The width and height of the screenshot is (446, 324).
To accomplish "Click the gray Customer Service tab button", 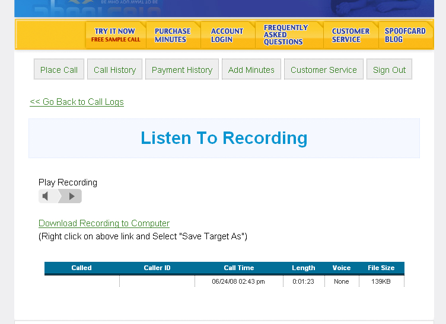I will [324, 69].
